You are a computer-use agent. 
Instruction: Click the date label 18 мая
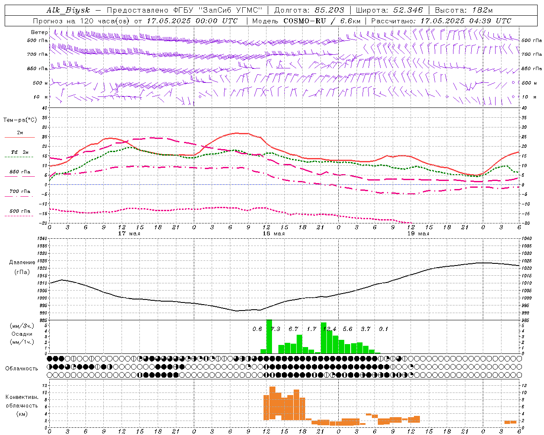pyautogui.click(x=273, y=234)
